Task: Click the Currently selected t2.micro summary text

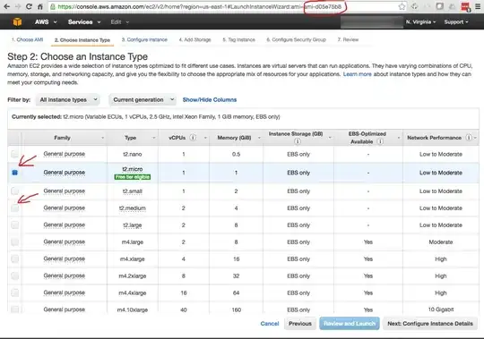Action: pyautogui.click(x=146, y=117)
